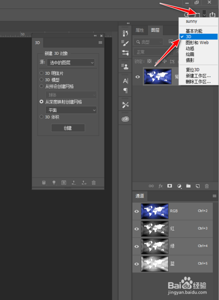Add a layer mask
This screenshot has height=300, width=219.
pyautogui.click(x=170, y=186)
